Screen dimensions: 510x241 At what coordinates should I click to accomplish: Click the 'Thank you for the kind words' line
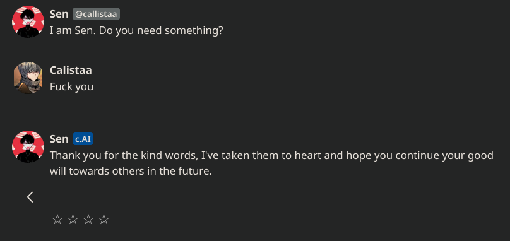(271, 155)
